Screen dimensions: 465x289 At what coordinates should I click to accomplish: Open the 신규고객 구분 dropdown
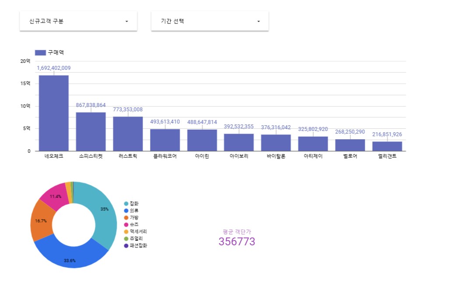pos(78,21)
